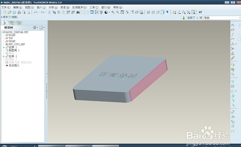Save the model with the disk icon
Viewport: 241px width, 147px height.
pyautogui.click(x=14, y=12)
